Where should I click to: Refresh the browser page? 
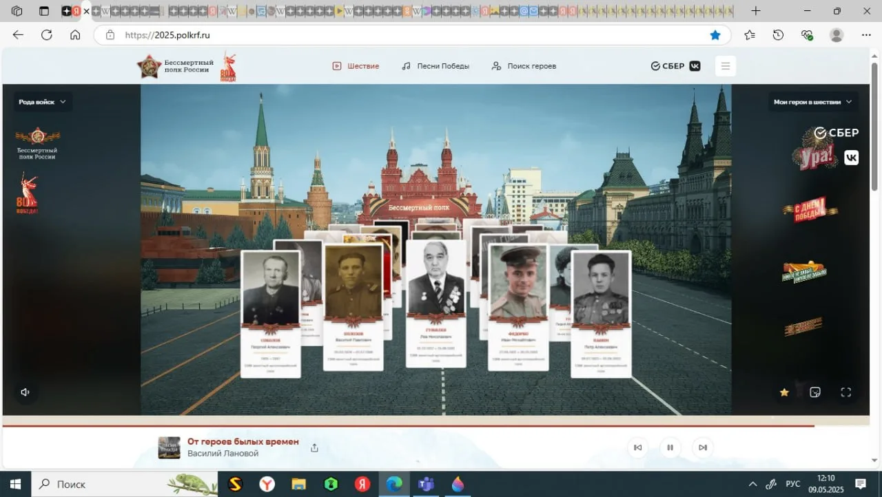[47, 35]
